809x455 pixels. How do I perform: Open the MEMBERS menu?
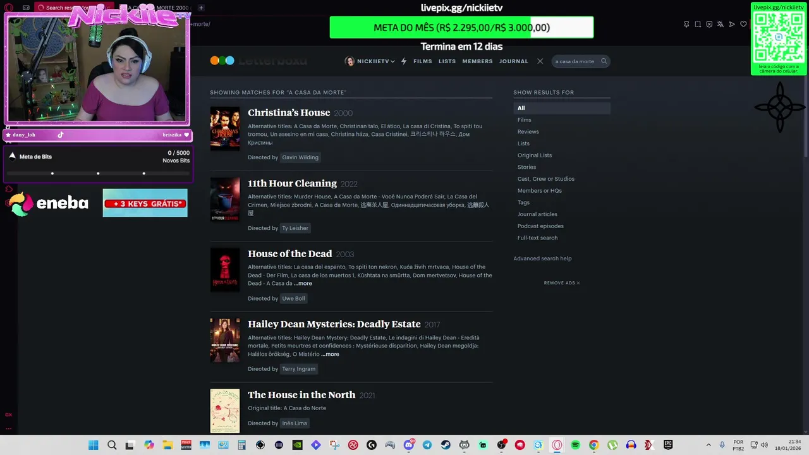click(477, 61)
